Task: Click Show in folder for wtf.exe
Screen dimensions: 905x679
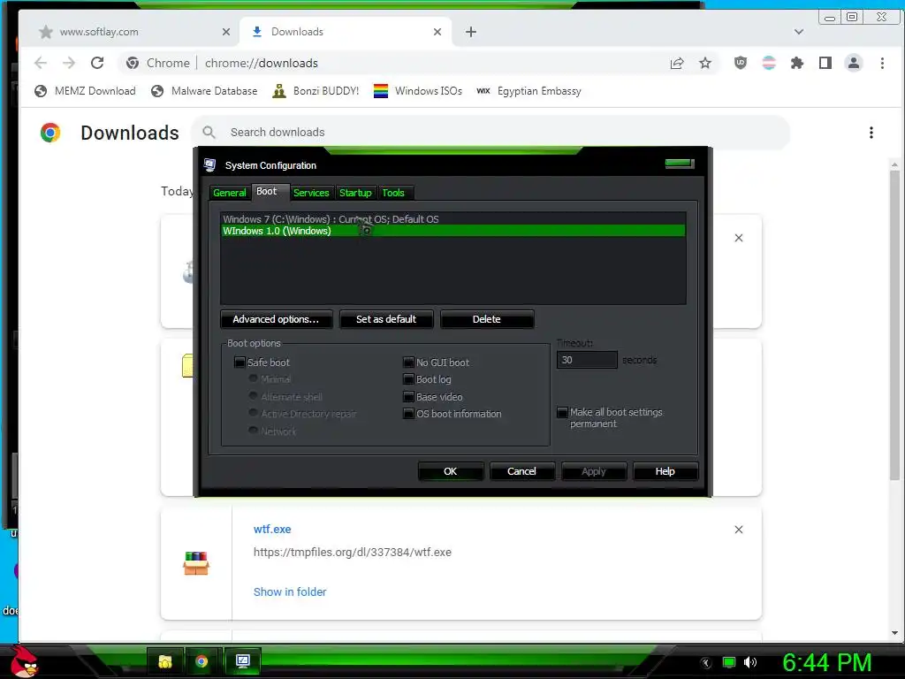Action: tap(290, 591)
